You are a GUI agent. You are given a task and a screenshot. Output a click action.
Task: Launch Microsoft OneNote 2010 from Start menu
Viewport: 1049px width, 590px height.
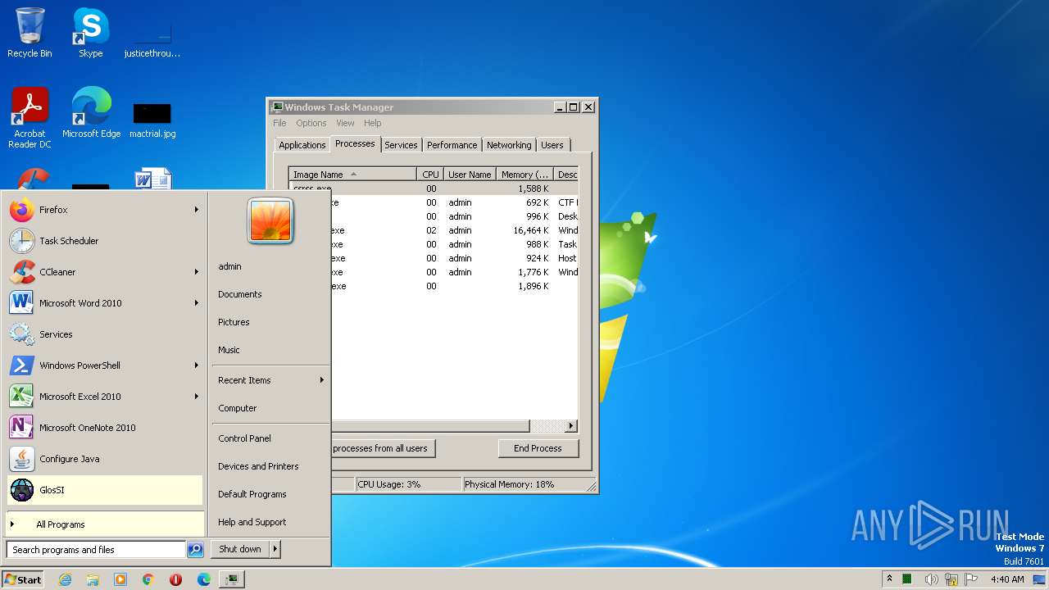(x=105, y=428)
